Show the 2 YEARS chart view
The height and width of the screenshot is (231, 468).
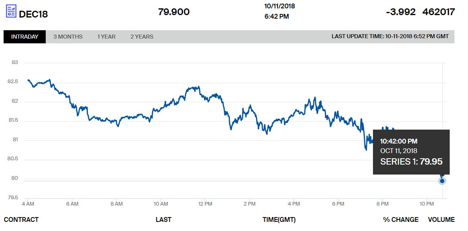[x=142, y=37]
